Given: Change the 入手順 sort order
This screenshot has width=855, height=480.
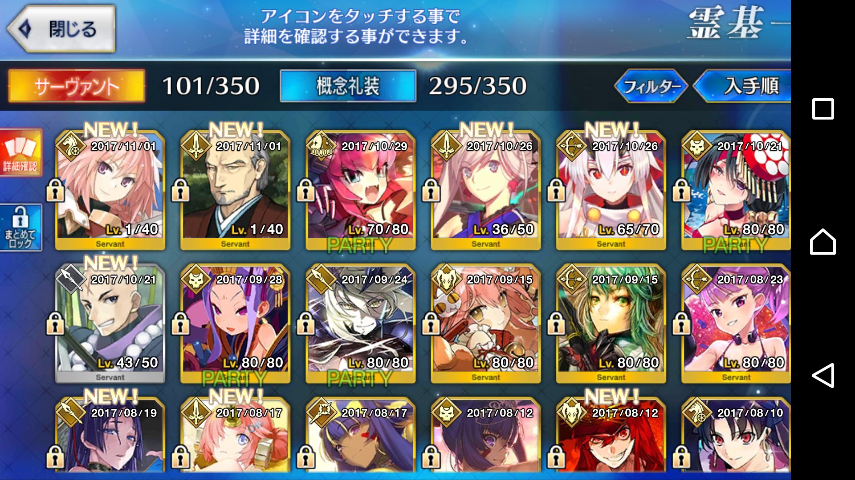Looking at the screenshot, I should tap(743, 86).
